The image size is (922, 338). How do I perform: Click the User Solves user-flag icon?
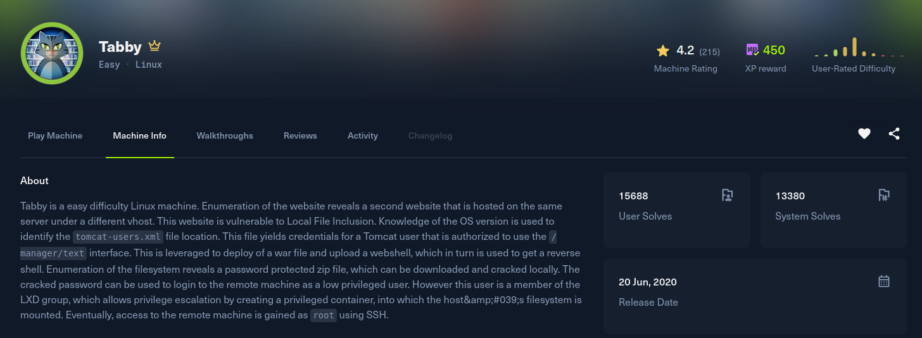[x=728, y=195]
